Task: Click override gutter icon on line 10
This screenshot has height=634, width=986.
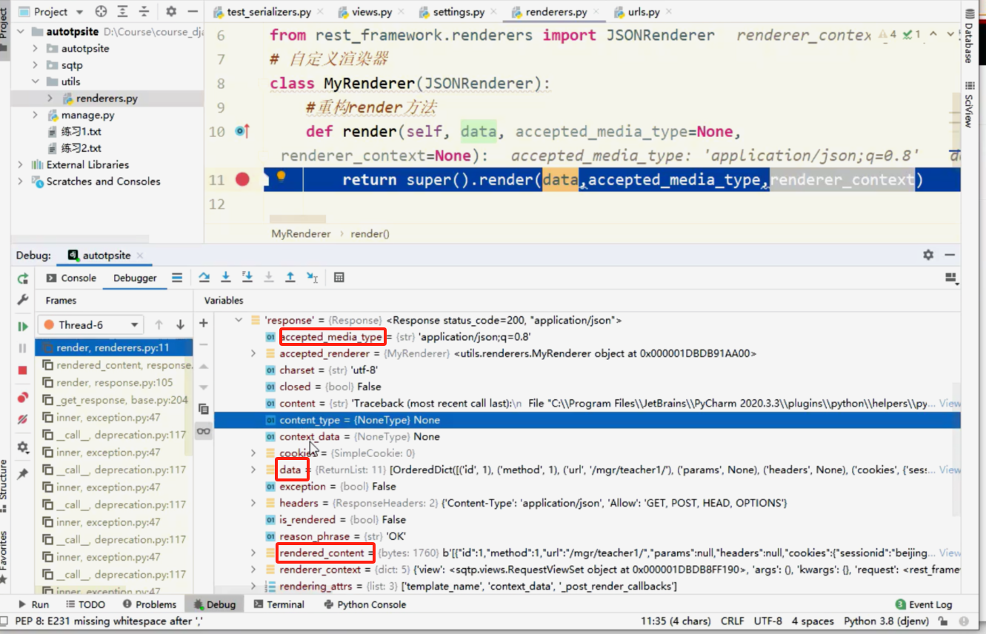Action: 241,131
